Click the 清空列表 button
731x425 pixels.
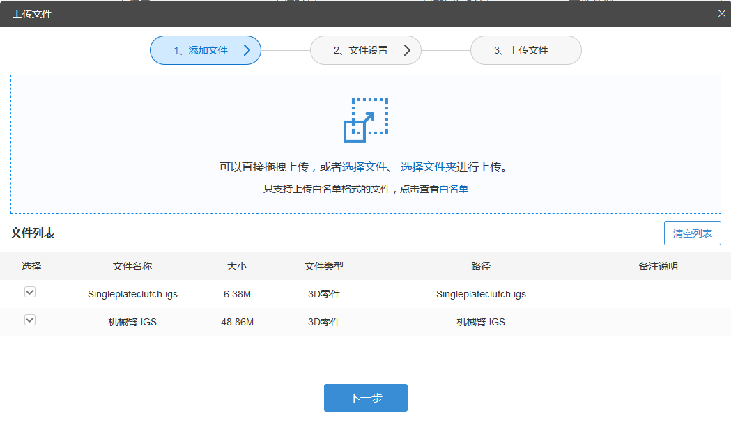[692, 233]
